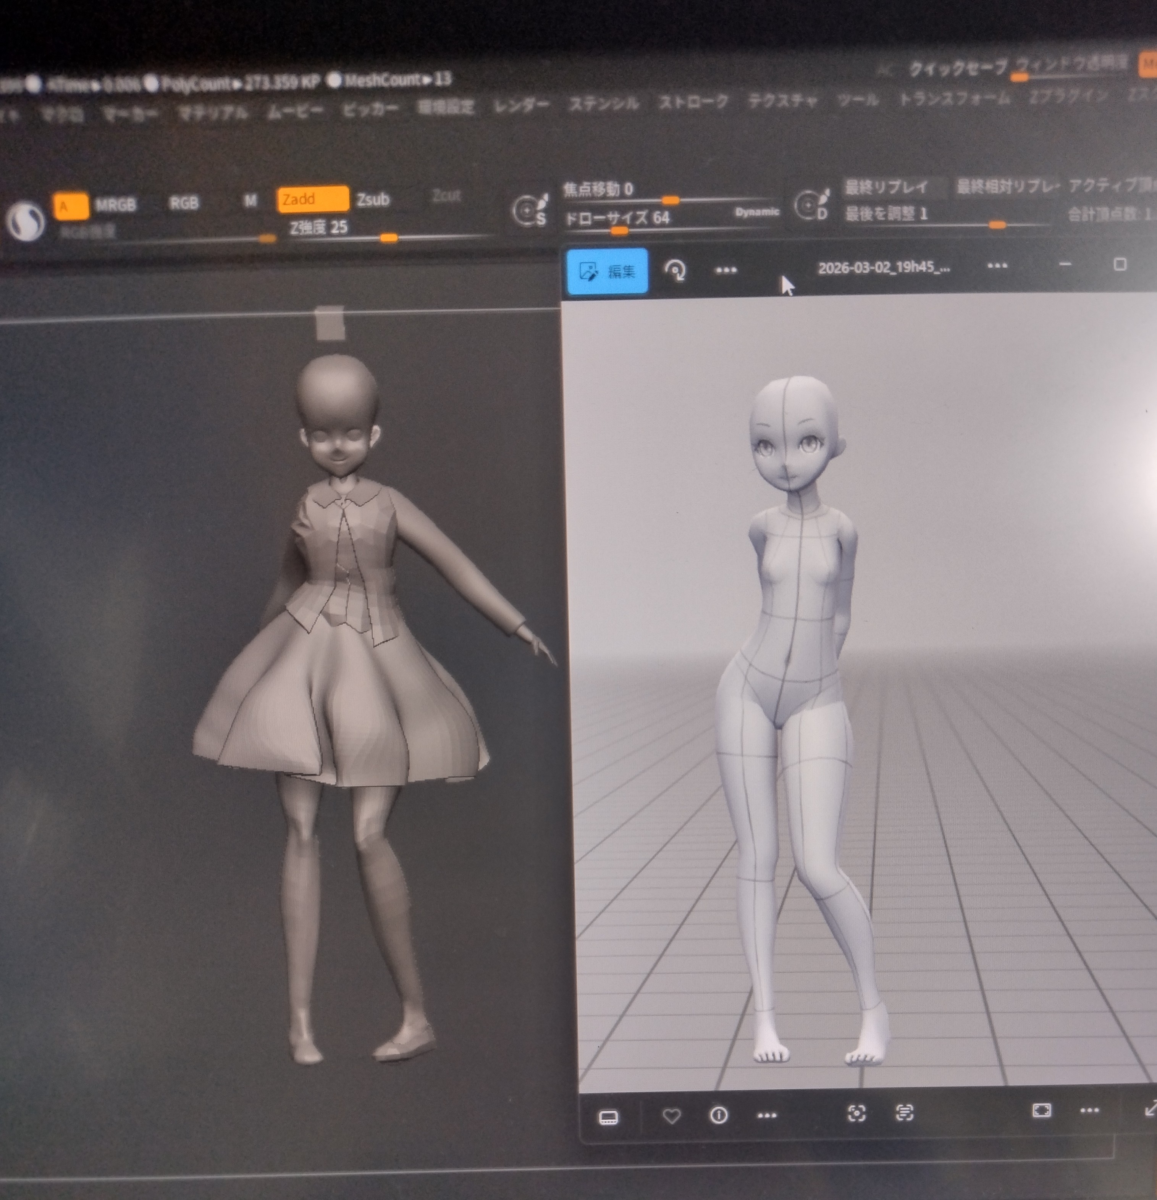Click the material sphere icon
Viewport: 1157px width, 1200px height.
point(26,221)
